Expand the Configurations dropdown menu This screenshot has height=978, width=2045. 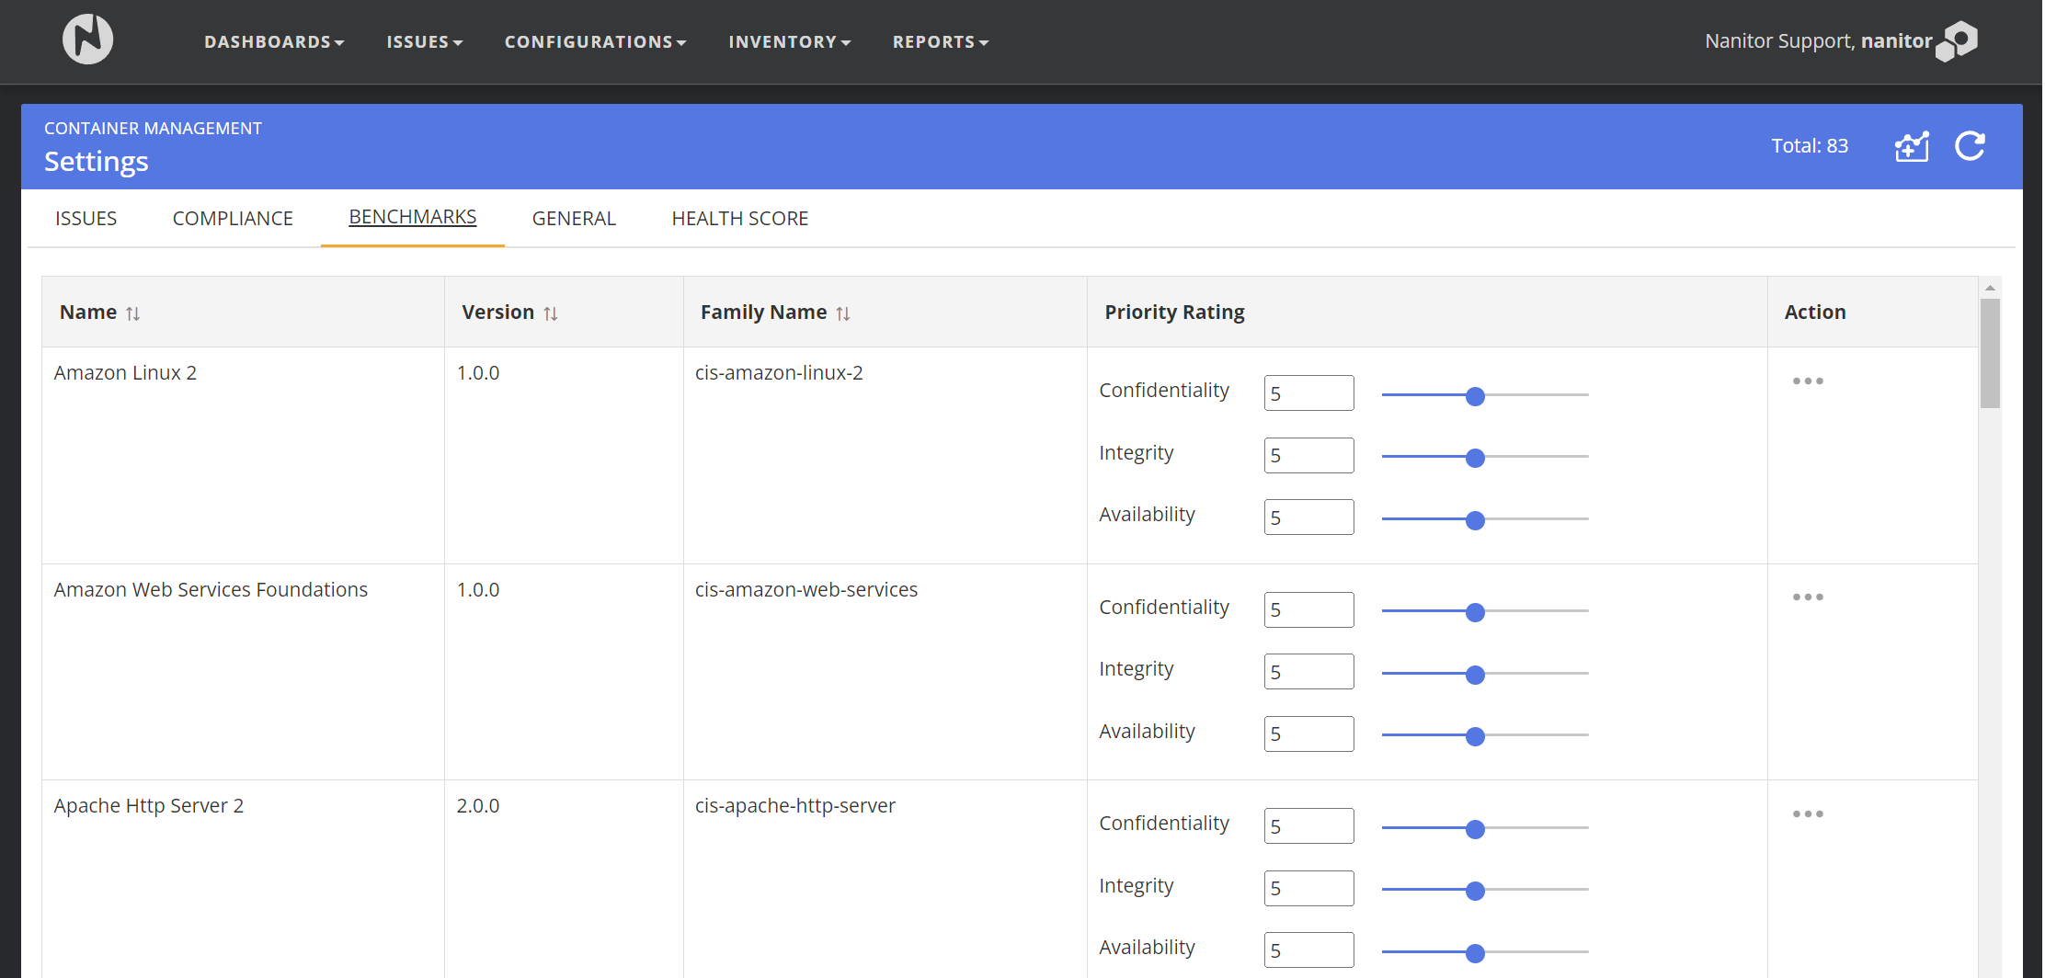pos(595,42)
